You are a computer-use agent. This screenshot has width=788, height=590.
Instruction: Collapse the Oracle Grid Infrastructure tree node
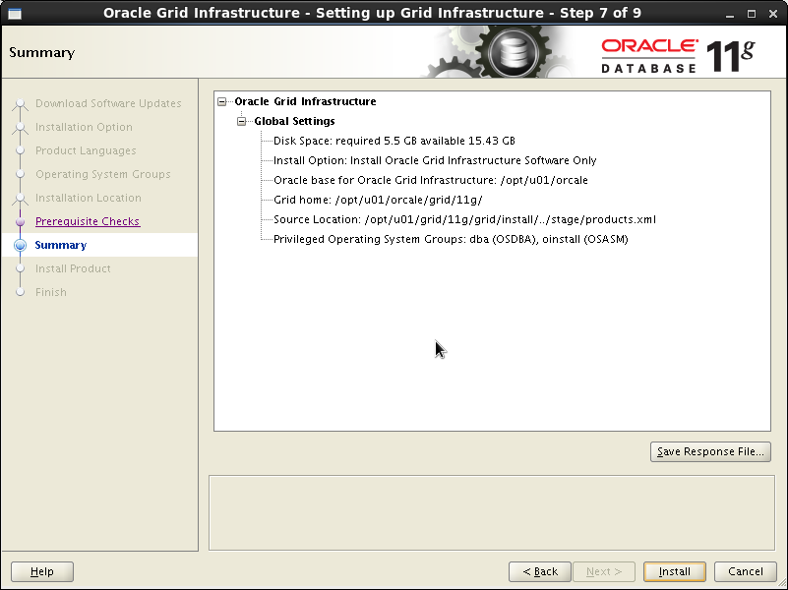click(221, 102)
